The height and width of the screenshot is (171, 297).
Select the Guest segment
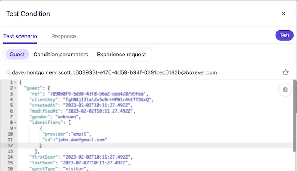coord(17,54)
